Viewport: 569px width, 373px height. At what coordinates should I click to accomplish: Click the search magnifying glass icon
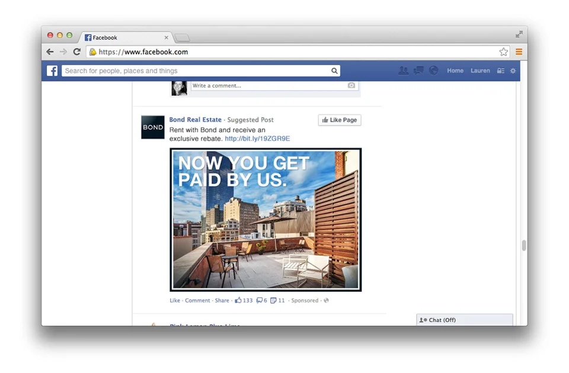[334, 70]
